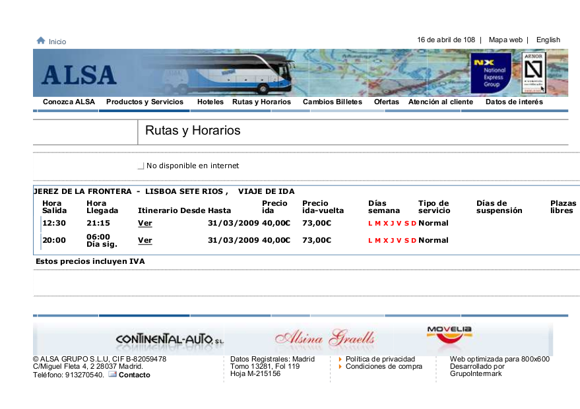Open Productos y Servicios menu
580x409 pixels.
click(145, 102)
